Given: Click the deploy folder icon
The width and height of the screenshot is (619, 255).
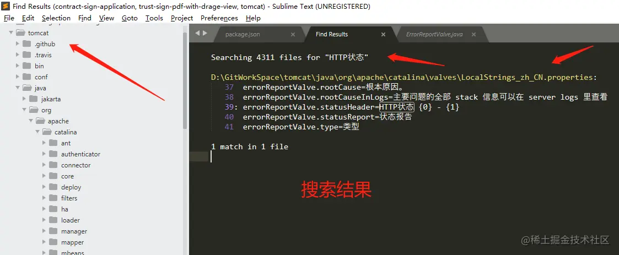Looking at the screenshot, I should pos(53,187).
